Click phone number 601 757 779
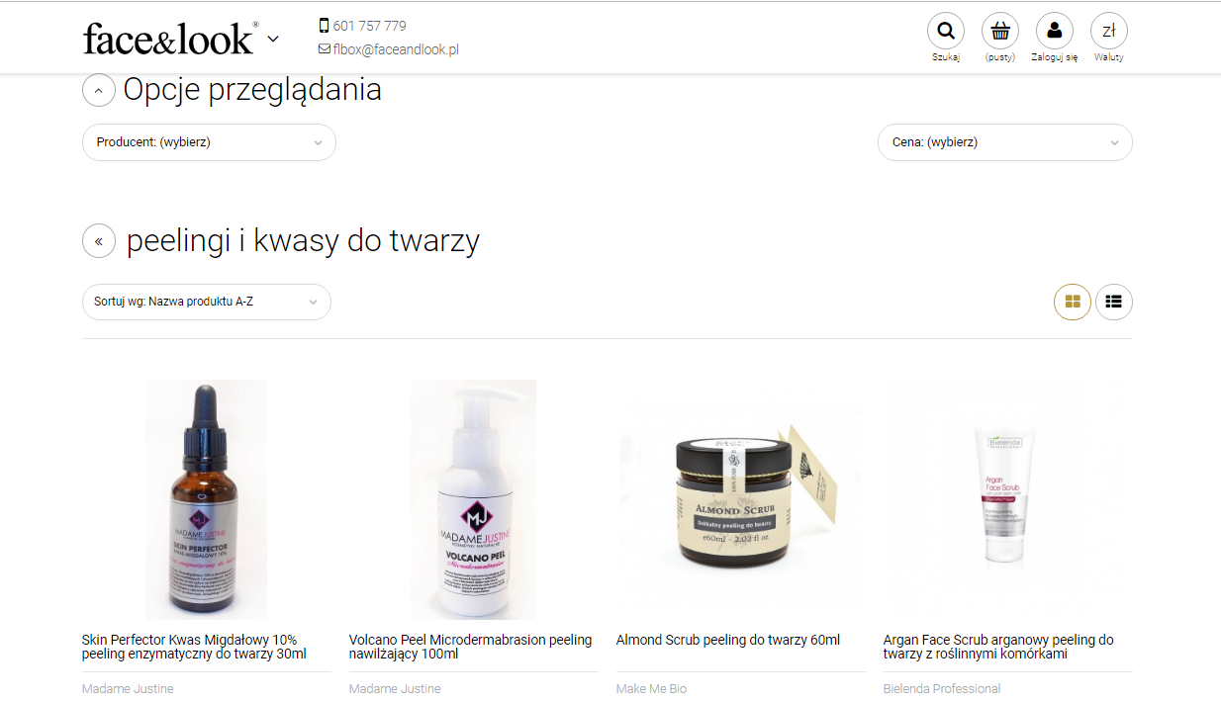Screen dimensions: 1221x701 tap(362, 26)
